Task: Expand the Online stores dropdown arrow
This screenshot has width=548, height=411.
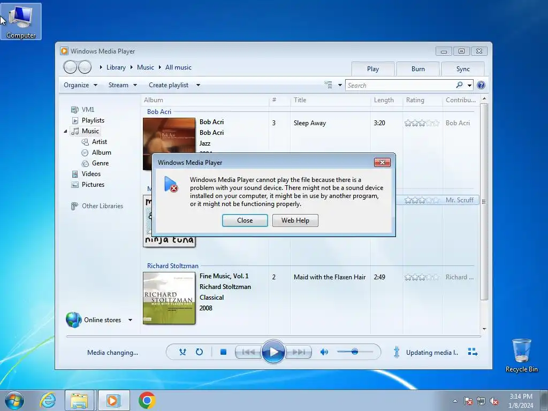Action: pyautogui.click(x=130, y=320)
